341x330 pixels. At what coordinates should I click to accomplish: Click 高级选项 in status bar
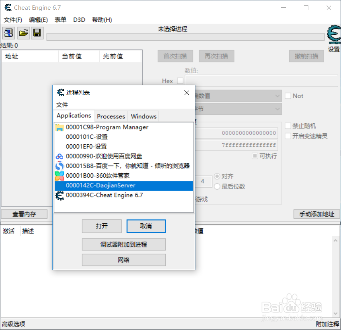(14, 324)
